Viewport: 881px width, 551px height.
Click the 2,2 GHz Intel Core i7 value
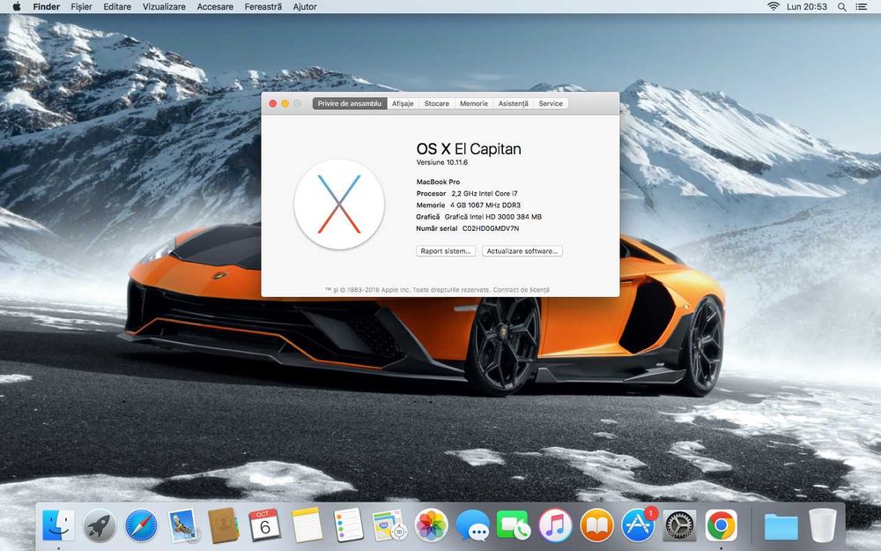(x=485, y=193)
